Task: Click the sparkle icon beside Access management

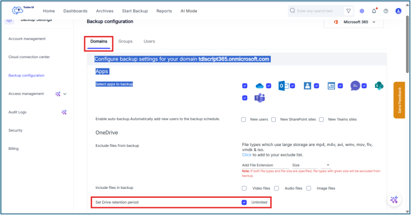Action: click(x=58, y=94)
